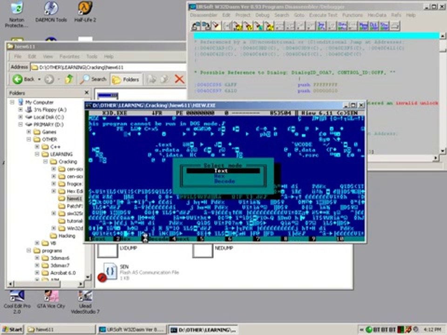Open the Functions menu in W32Dasm
The height and width of the screenshot is (335, 447).
[352, 15]
